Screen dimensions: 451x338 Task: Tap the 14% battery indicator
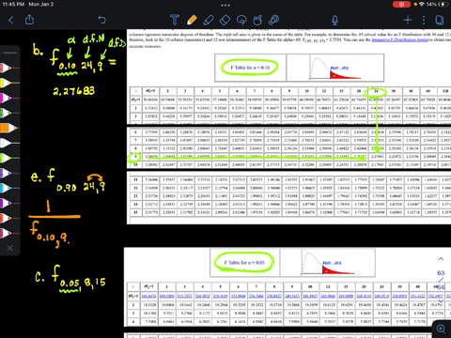coord(437,5)
